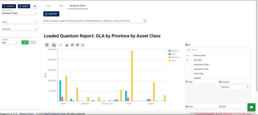Open the green chat bubble widget
This screenshot has width=258, height=115.
(251, 107)
